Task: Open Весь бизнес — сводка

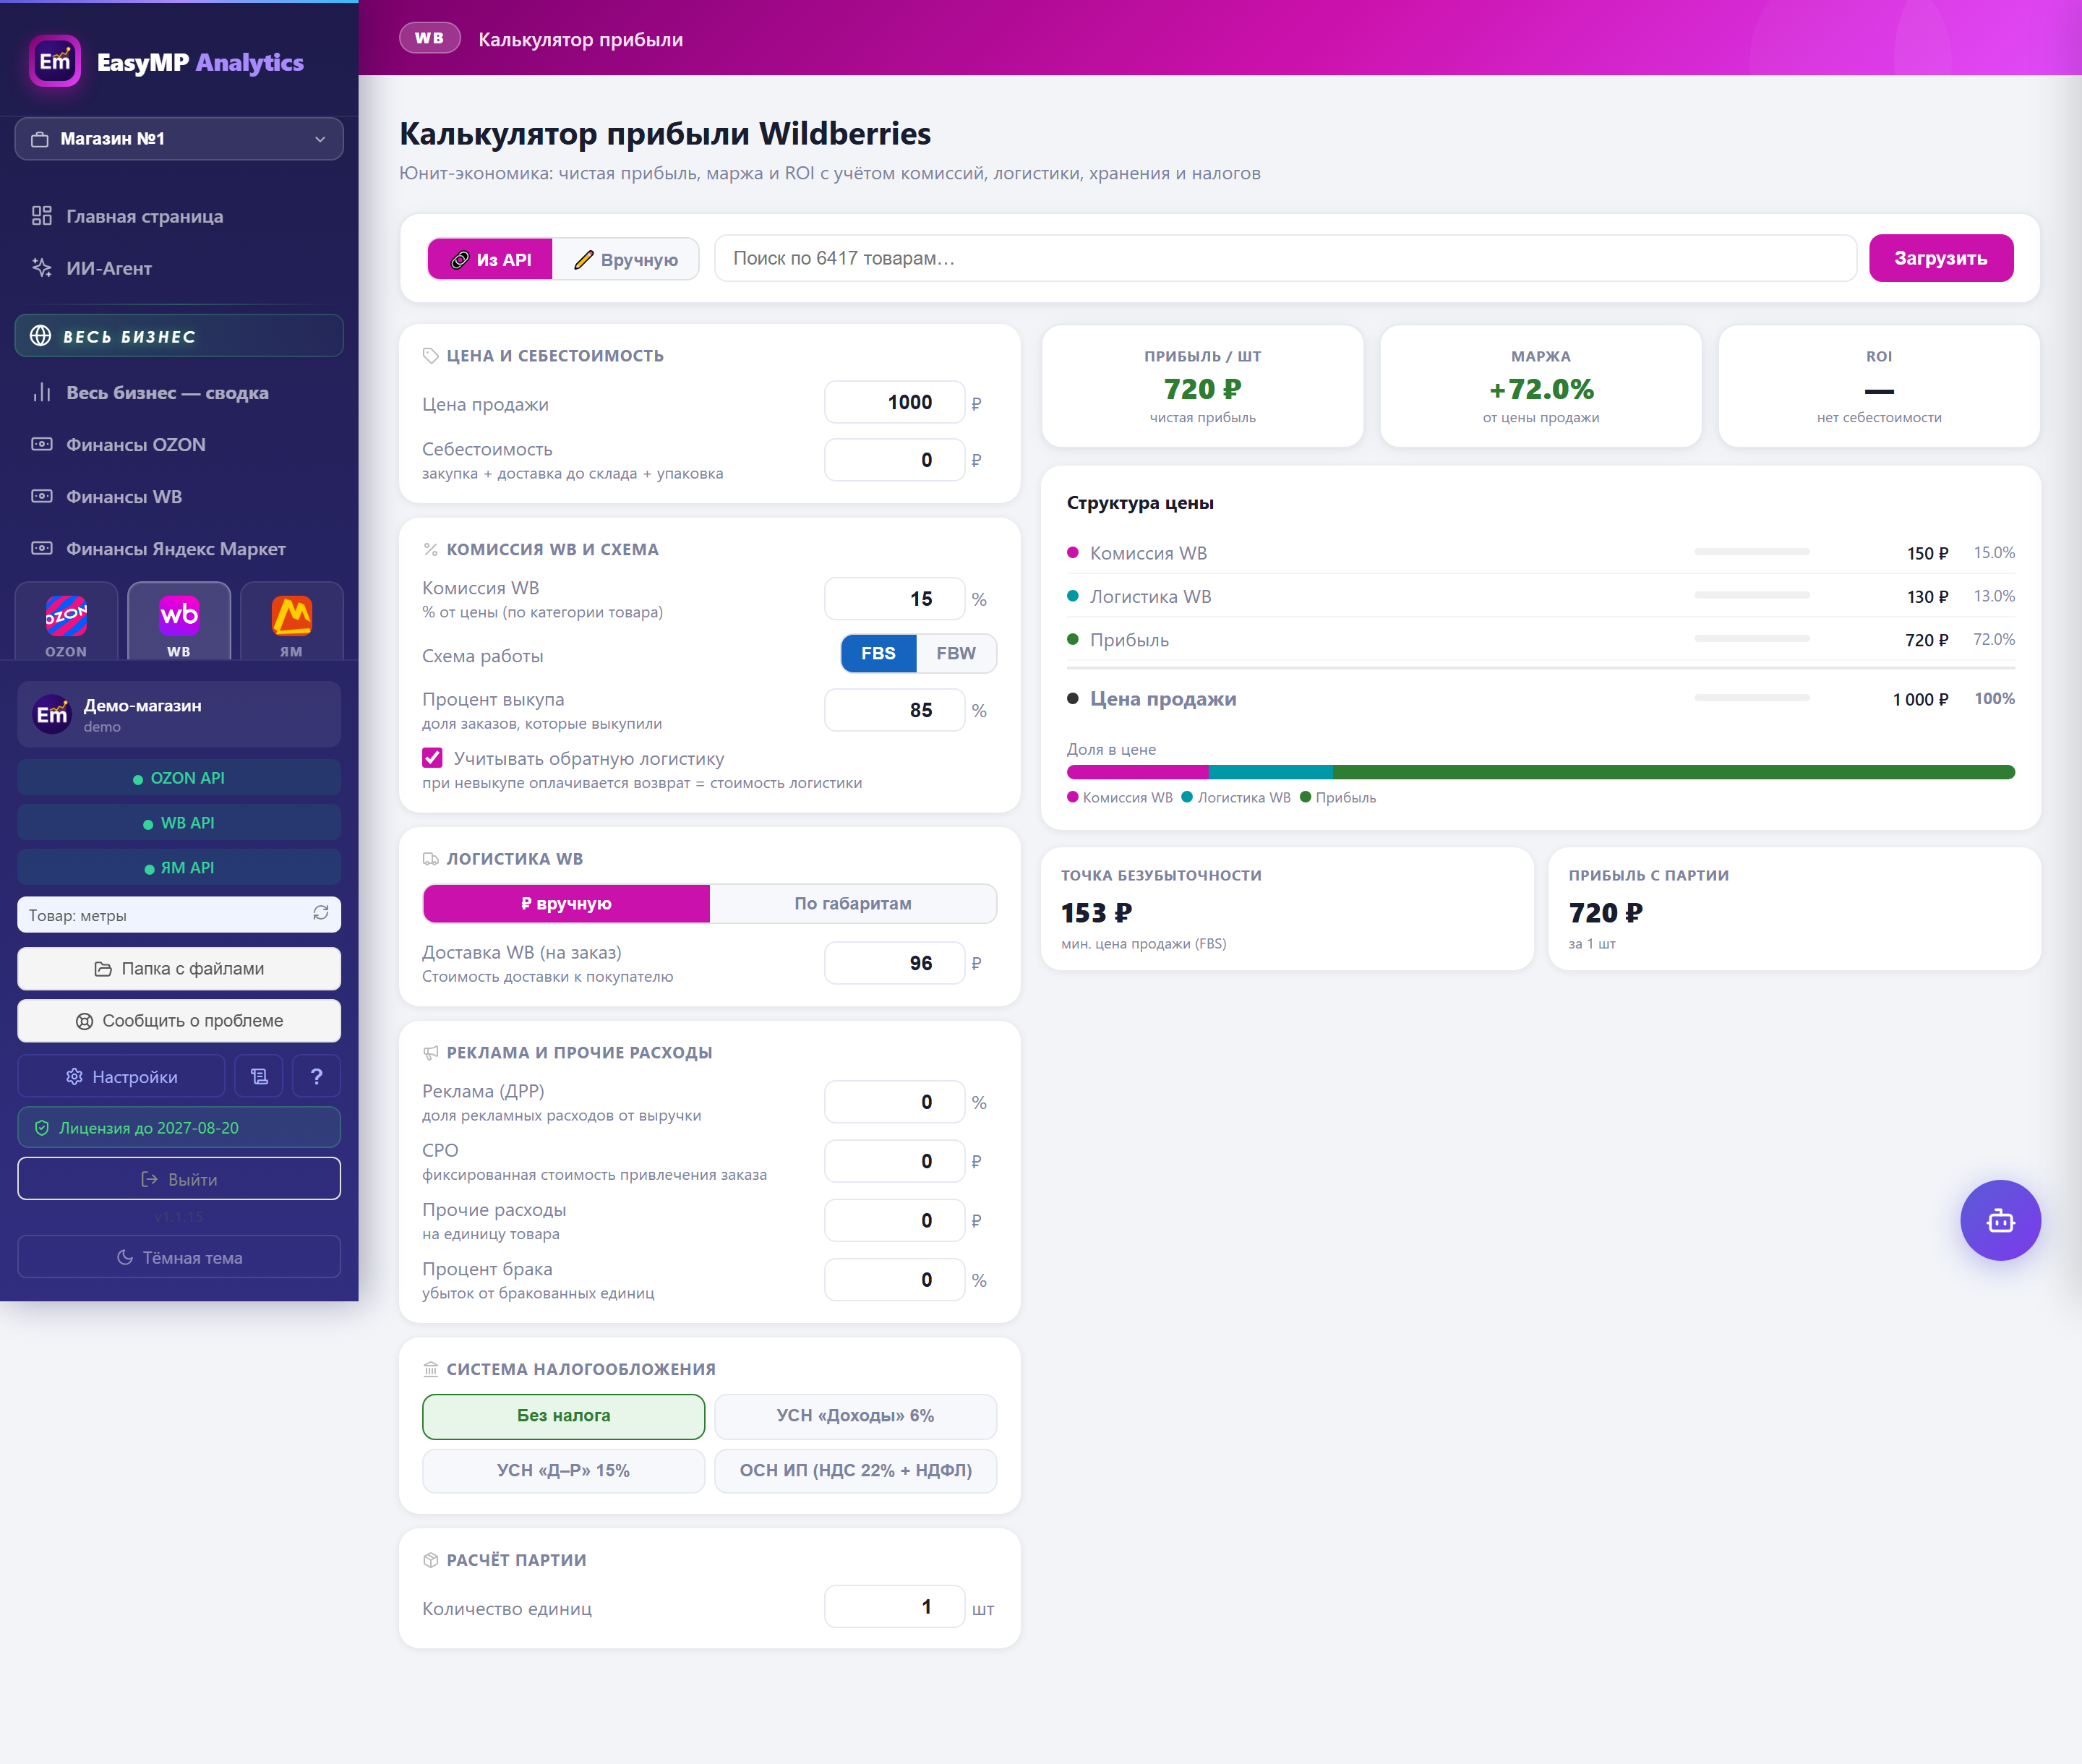Action: [x=179, y=393]
